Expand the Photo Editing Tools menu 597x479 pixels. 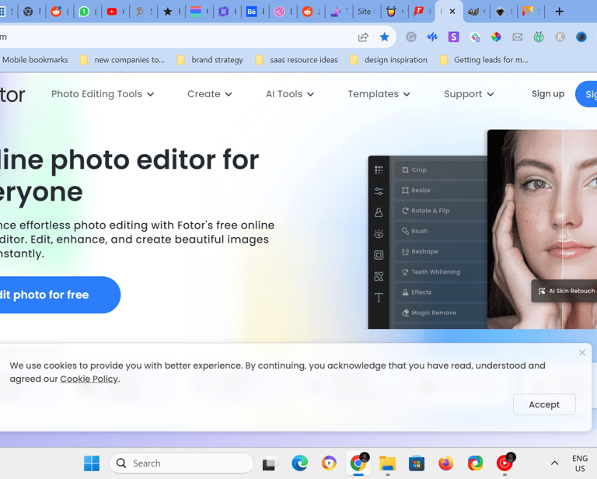(x=103, y=94)
